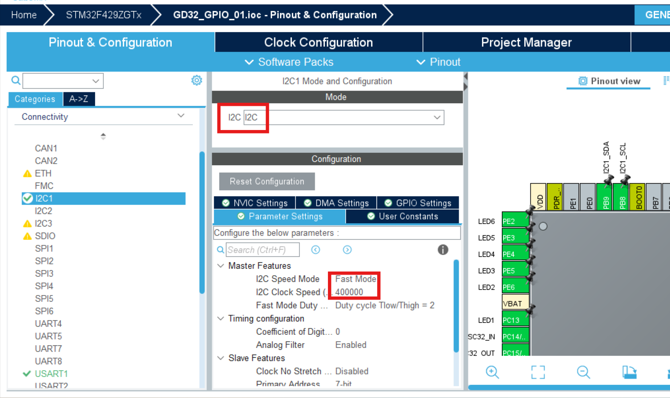Viewport: 670px width, 398px height.
Task: Switch to the A->Z list tab
Action: pos(79,99)
